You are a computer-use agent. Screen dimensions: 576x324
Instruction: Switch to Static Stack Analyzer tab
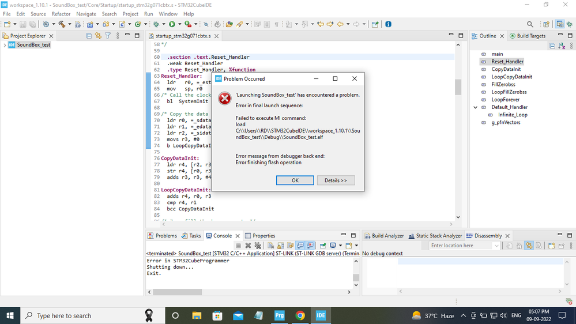point(435,236)
